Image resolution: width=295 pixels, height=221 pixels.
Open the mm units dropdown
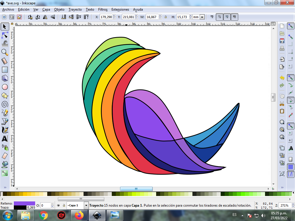click(x=202, y=17)
